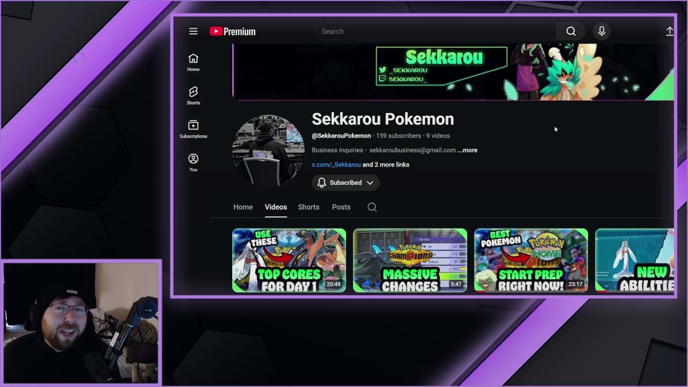This screenshot has width=688, height=387.
Task: Open Shorts from the sidebar
Action: (x=193, y=96)
